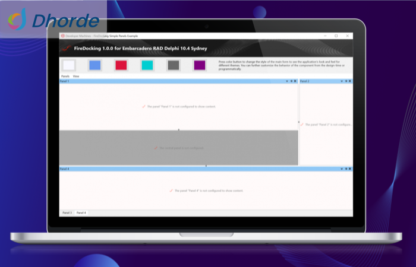Image resolution: width=416 pixels, height=267 pixels.
Task: Apply the blue theme color button
Action: 95,65
